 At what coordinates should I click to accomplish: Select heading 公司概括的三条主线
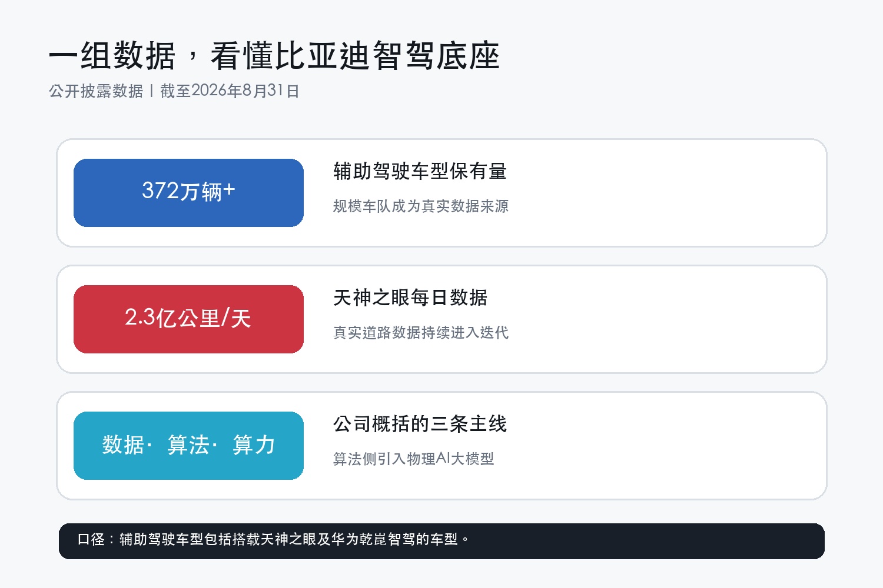(x=420, y=424)
